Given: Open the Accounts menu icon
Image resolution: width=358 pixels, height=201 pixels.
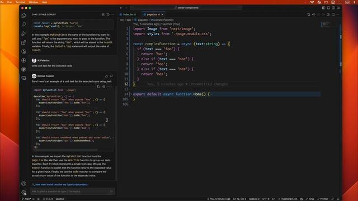Looking at the screenshot, I should click(x=23, y=184).
